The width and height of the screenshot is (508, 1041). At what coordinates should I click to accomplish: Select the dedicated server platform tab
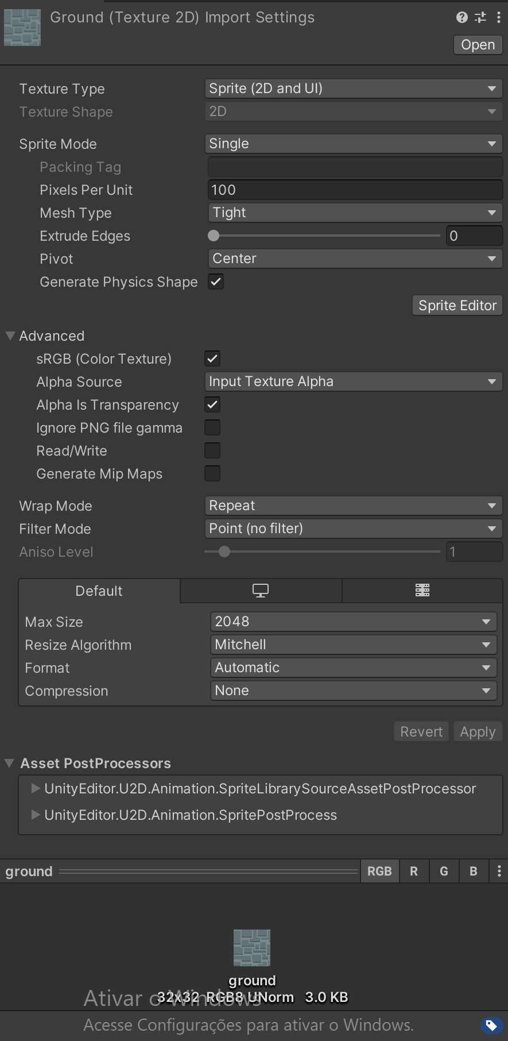422,591
